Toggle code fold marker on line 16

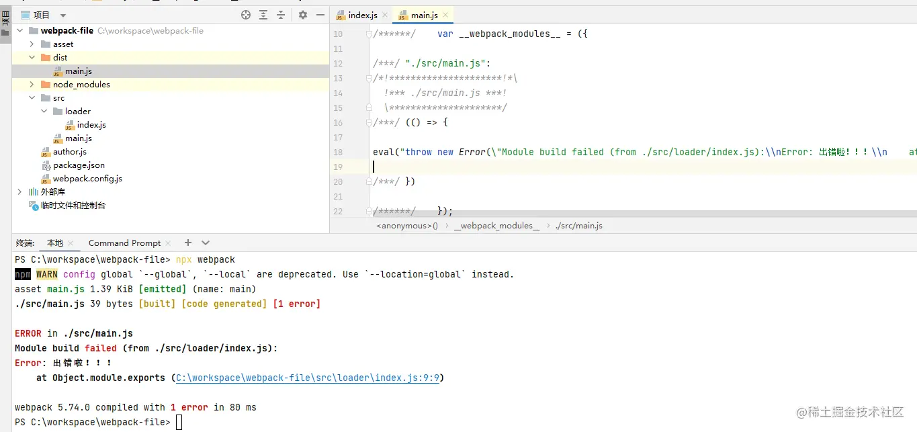pos(369,122)
